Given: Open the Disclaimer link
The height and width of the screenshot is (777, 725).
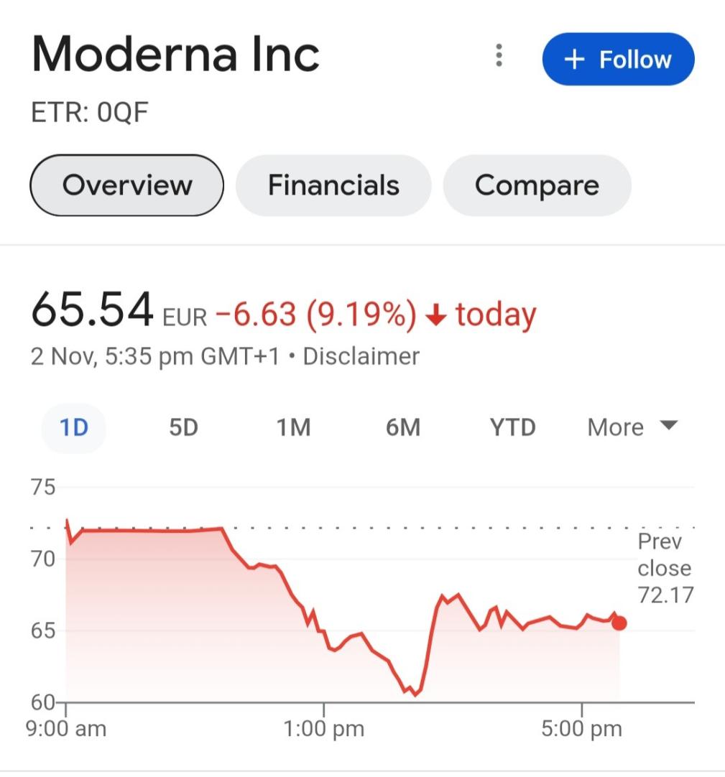Looking at the screenshot, I should [x=361, y=356].
